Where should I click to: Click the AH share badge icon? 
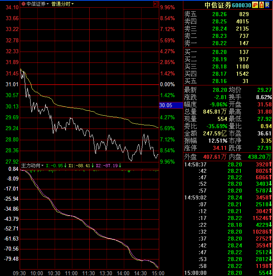tap(261, 5)
